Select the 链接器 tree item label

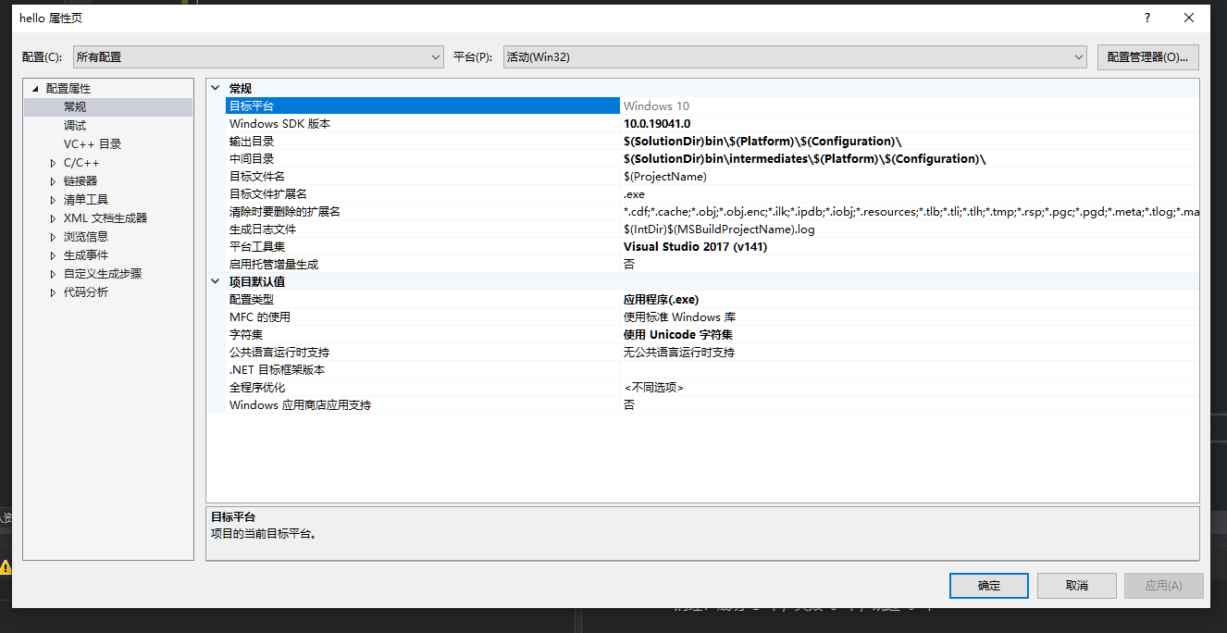click(x=81, y=181)
